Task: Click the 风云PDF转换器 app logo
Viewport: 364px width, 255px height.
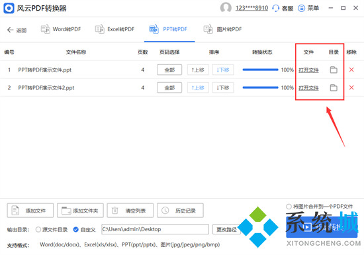Action: pyautogui.click(x=9, y=8)
